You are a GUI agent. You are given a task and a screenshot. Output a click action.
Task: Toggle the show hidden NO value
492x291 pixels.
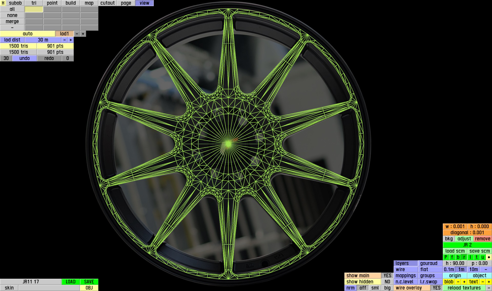click(387, 282)
